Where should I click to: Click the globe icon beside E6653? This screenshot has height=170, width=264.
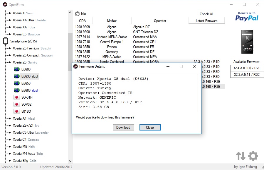(17, 83)
